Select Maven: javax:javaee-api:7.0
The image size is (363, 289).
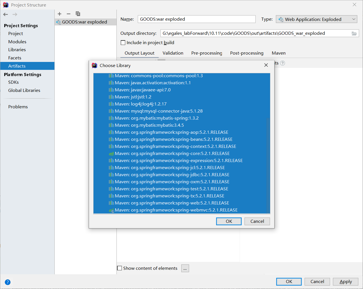[182, 90]
